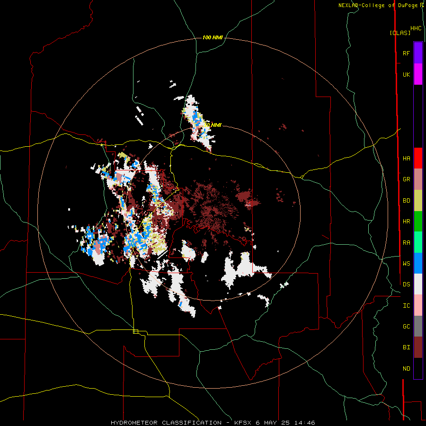Select the gray GC legend swatch
Image resolution: width=426 pixels, height=426 pixels.
(418, 326)
